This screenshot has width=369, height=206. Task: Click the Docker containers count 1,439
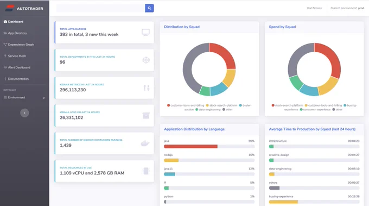(66, 145)
